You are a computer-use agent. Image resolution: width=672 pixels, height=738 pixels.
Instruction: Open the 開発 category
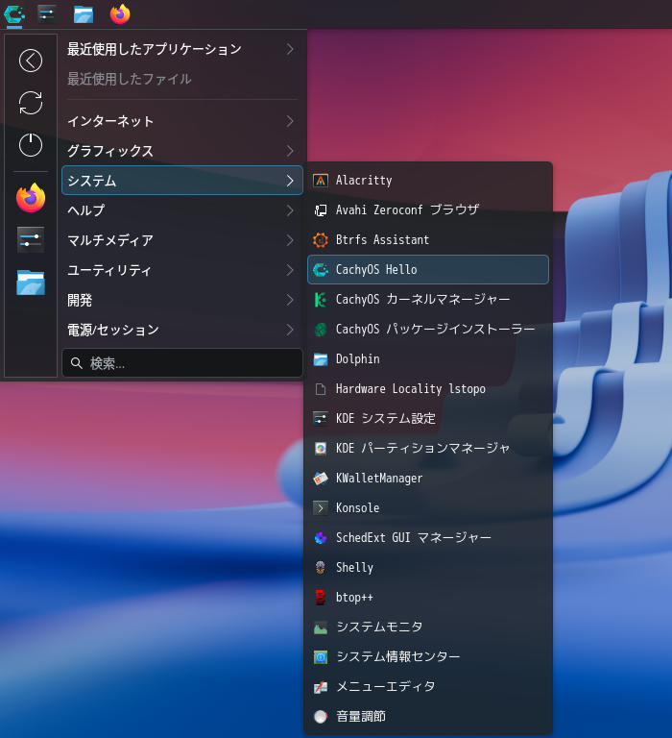(182, 300)
